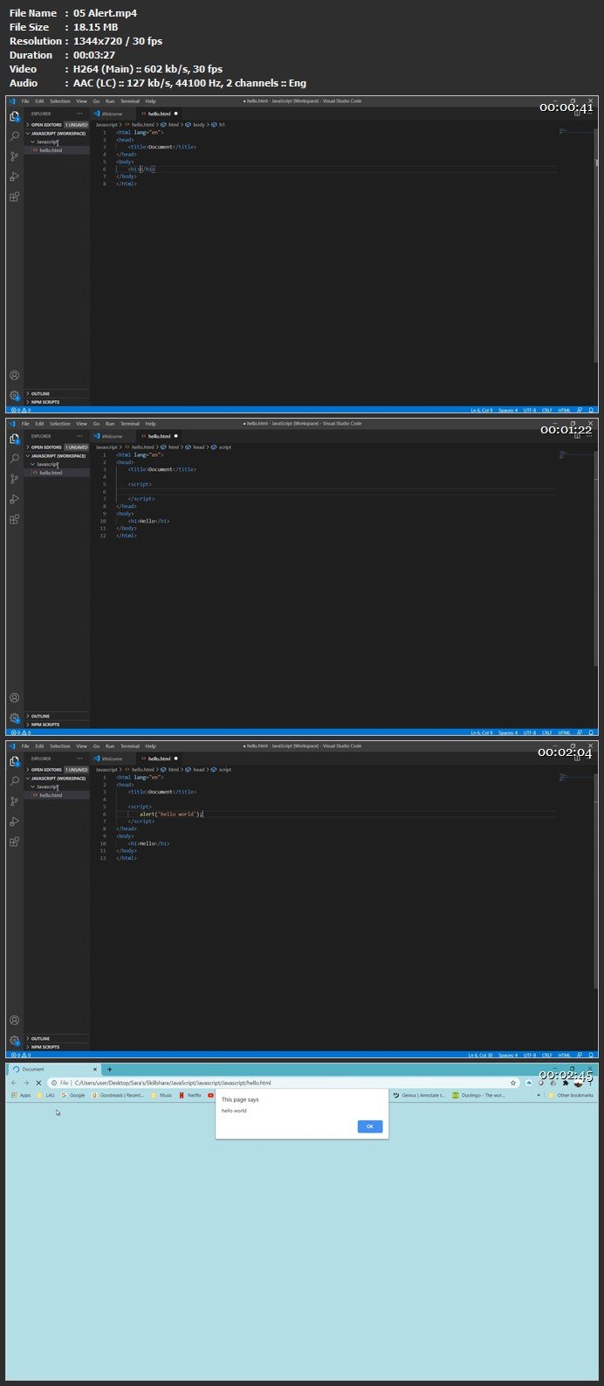
Task: Click Accounts icon in the 00:00:41 VS Code frame
Action: [x=14, y=375]
